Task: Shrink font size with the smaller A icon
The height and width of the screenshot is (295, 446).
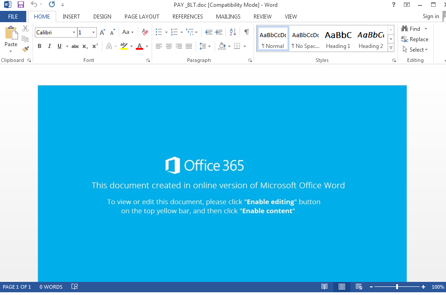Action: pos(113,32)
